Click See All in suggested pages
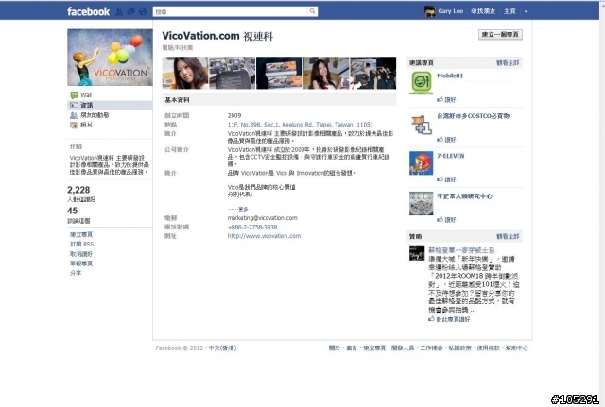The image size is (605, 407). point(508,63)
